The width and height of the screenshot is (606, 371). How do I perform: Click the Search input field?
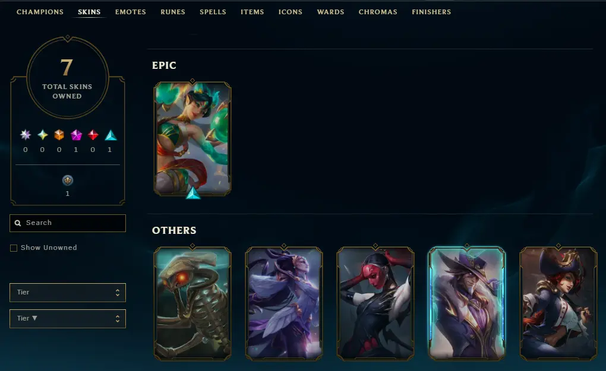click(68, 223)
